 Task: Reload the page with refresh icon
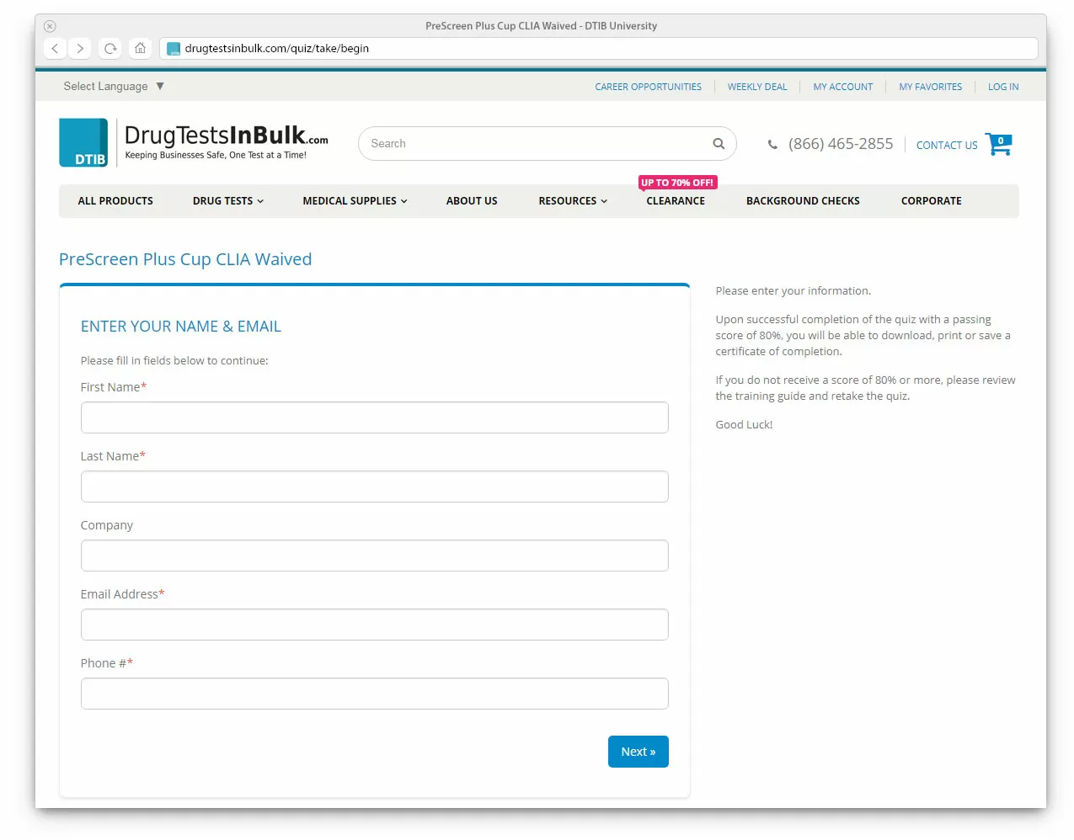[x=110, y=49]
